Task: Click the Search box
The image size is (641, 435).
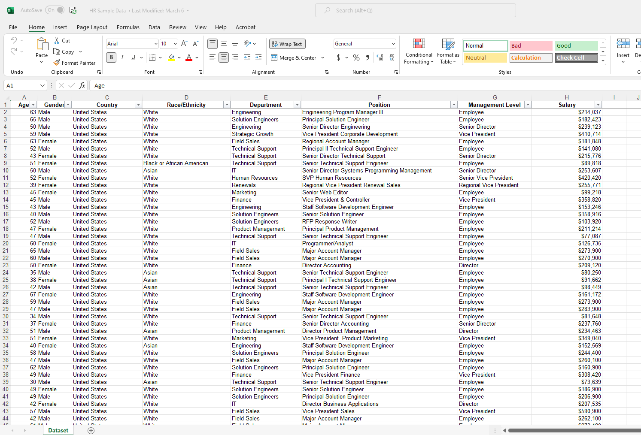Action: click(416, 10)
